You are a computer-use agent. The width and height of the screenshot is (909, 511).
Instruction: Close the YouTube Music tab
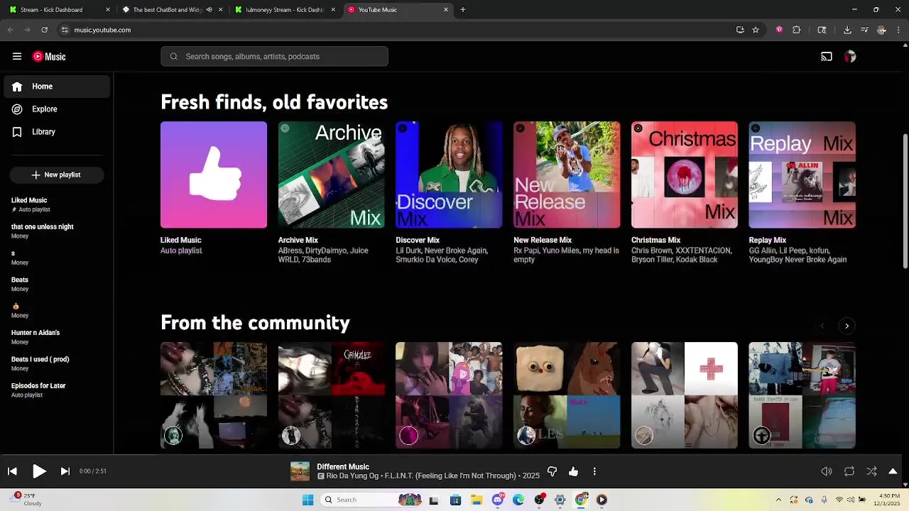click(446, 10)
